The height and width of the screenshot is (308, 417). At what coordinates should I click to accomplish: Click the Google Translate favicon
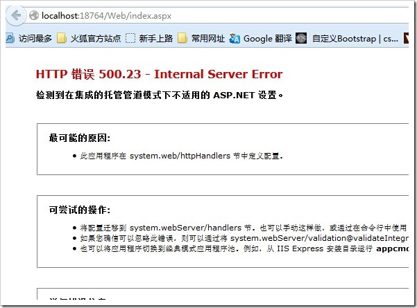coord(235,39)
